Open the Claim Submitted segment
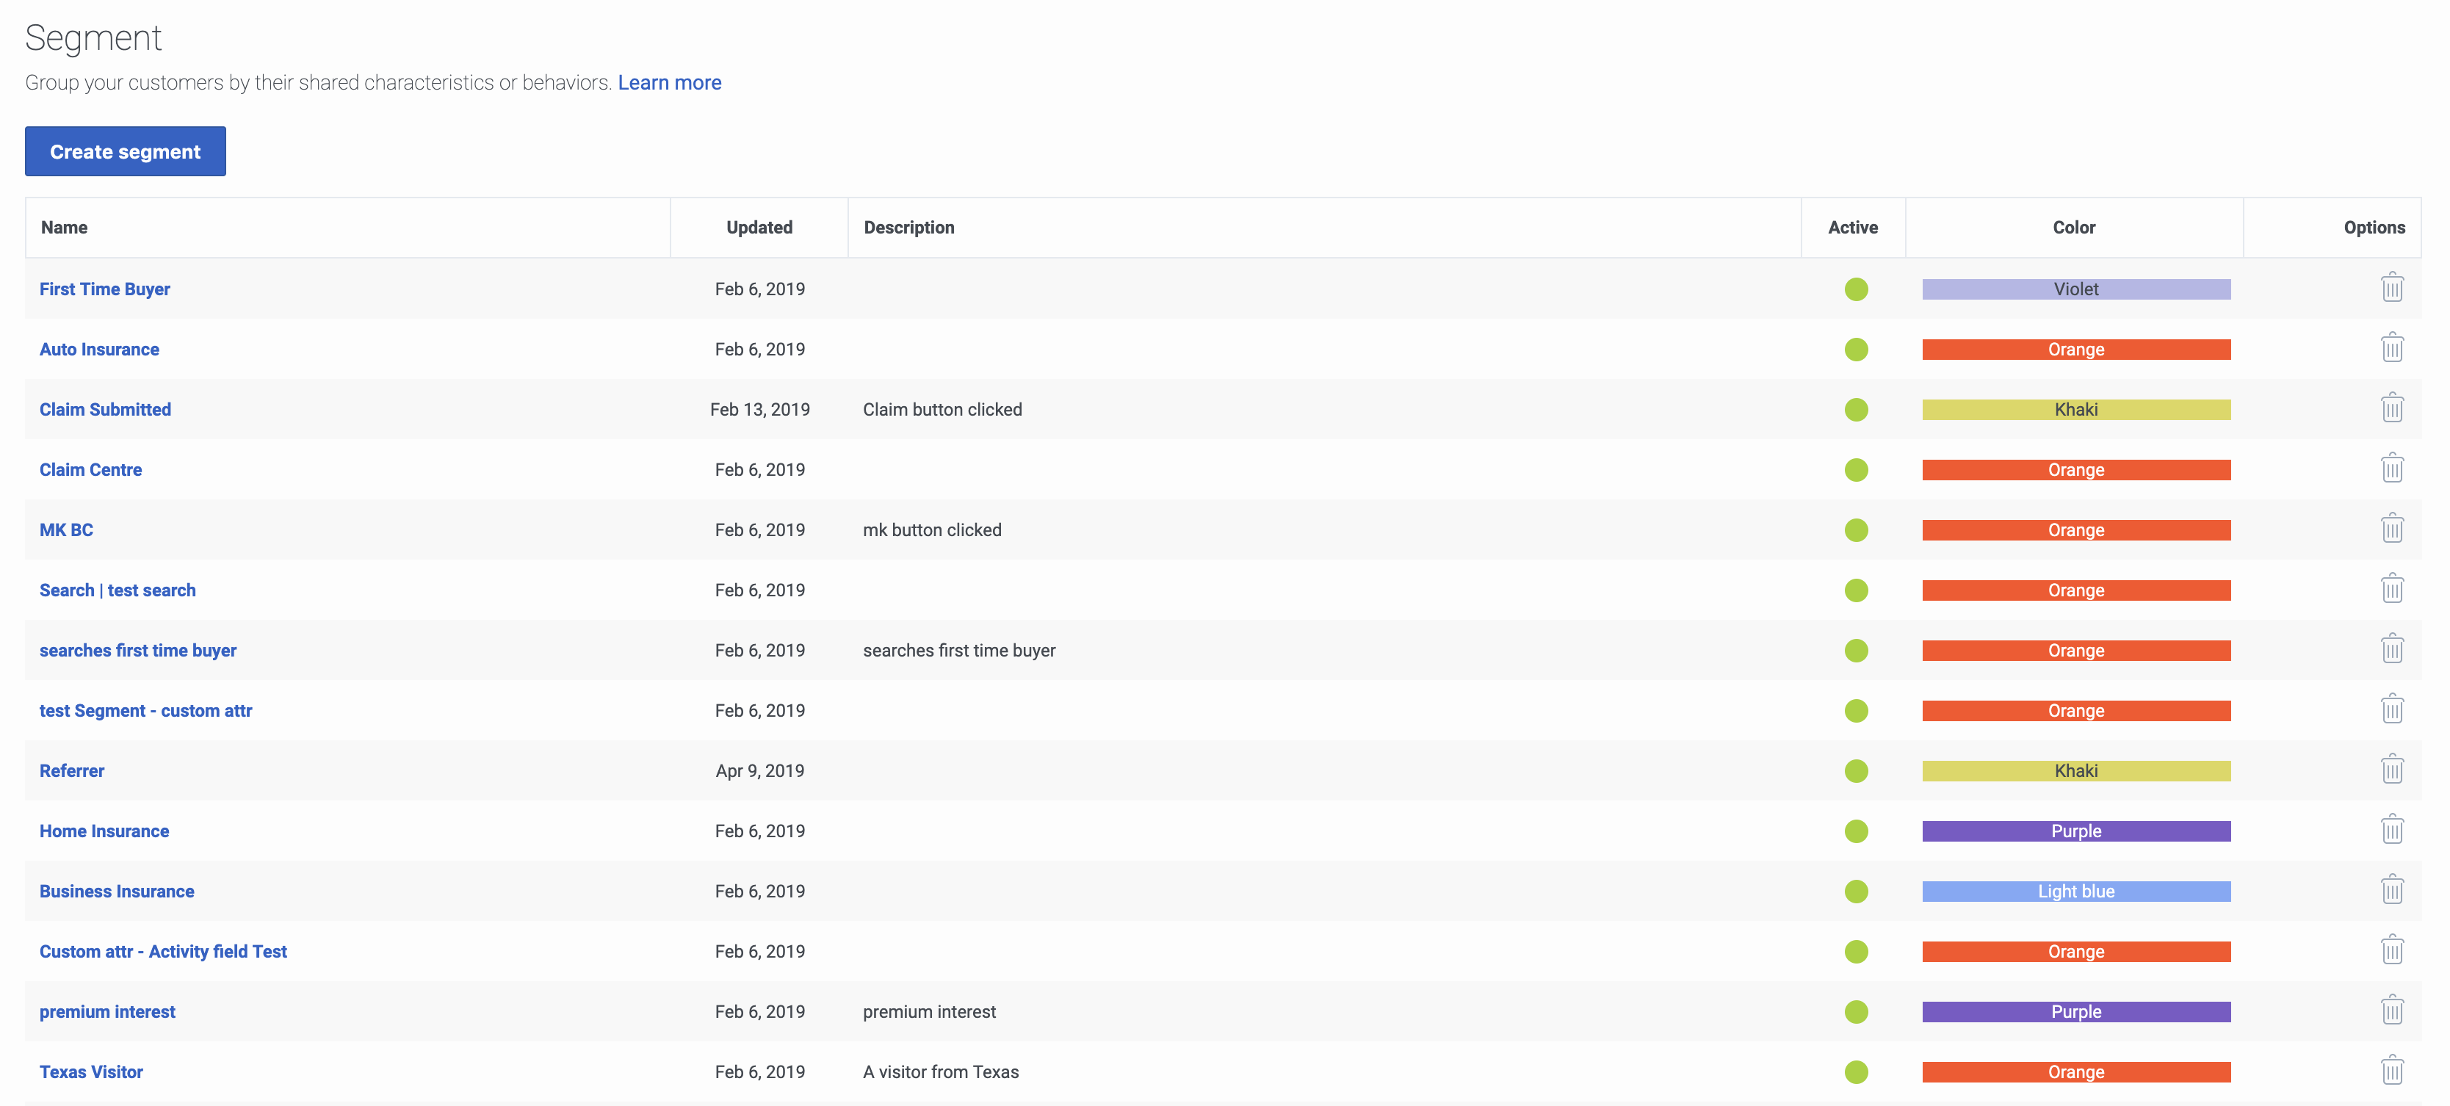 (x=106, y=409)
